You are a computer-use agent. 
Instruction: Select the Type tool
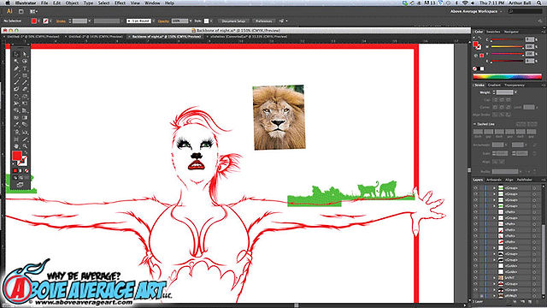click(x=25, y=68)
